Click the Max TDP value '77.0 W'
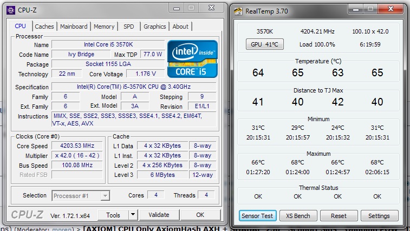The height and width of the screenshot is (231, 410). point(153,54)
